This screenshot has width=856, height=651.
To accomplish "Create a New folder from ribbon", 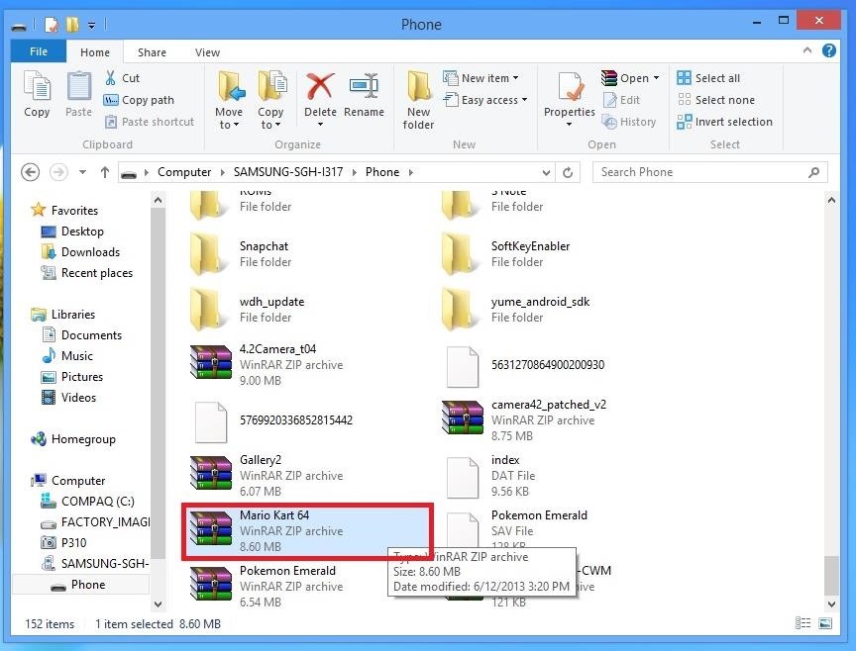I will tap(418, 100).
